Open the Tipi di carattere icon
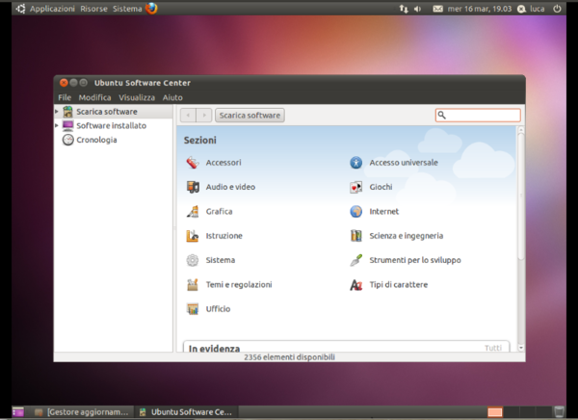The width and height of the screenshot is (578, 420). coord(356,285)
